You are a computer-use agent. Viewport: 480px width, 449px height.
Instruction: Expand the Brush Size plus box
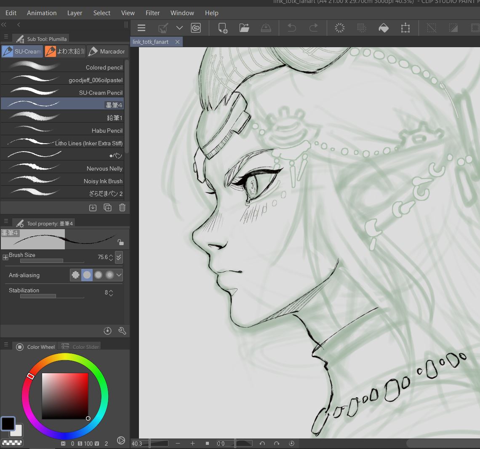5,257
